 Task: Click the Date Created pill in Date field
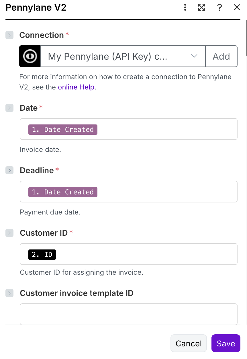coord(63,130)
